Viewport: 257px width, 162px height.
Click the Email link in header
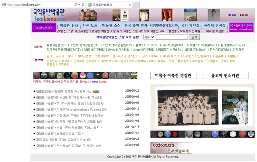pos(244,15)
